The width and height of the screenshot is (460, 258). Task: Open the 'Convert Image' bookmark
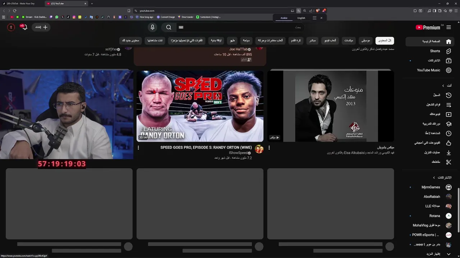click(x=166, y=17)
